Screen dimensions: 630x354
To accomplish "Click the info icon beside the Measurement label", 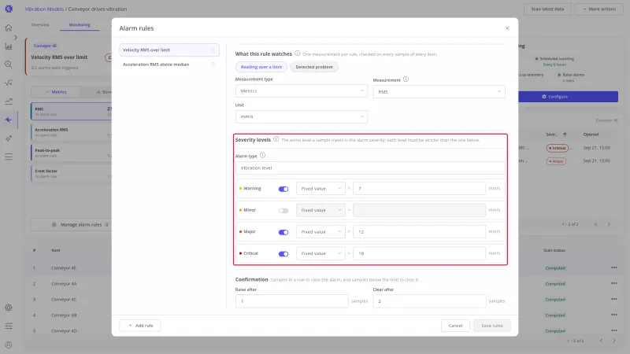I will click(x=406, y=79).
